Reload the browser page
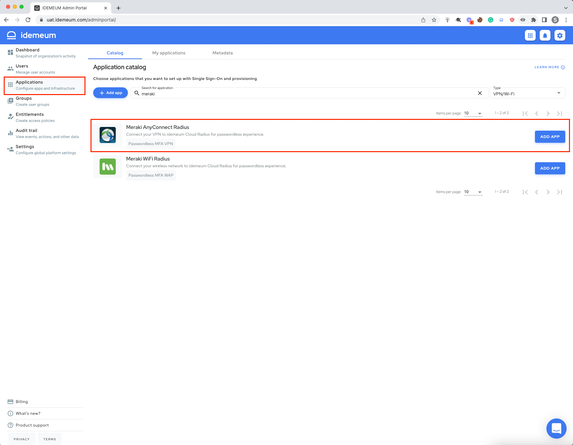The width and height of the screenshot is (573, 445). [28, 20]
